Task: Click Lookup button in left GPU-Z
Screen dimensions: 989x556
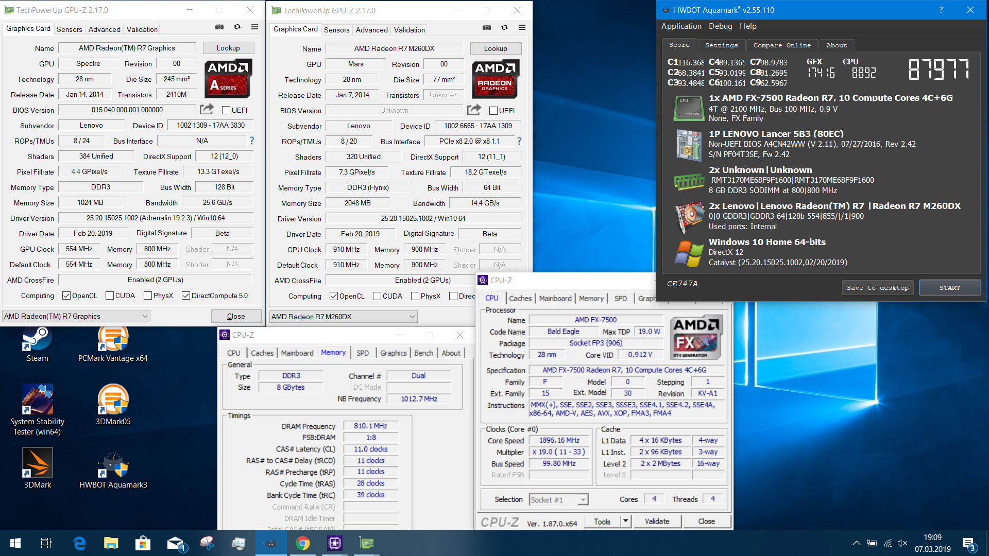Action: 228,48
